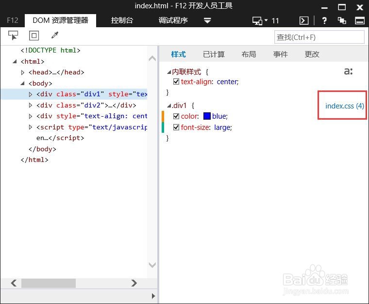Close the F12 tools window

[360, 7]
